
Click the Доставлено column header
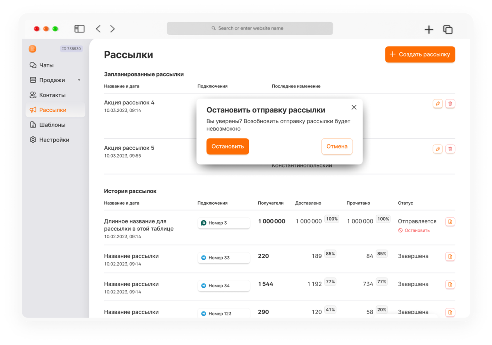[x=308, y=203]
